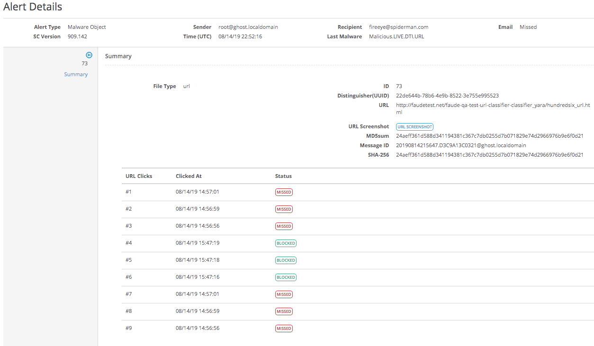Click the BLOCKED badge for click #5

tap(286, 260)
